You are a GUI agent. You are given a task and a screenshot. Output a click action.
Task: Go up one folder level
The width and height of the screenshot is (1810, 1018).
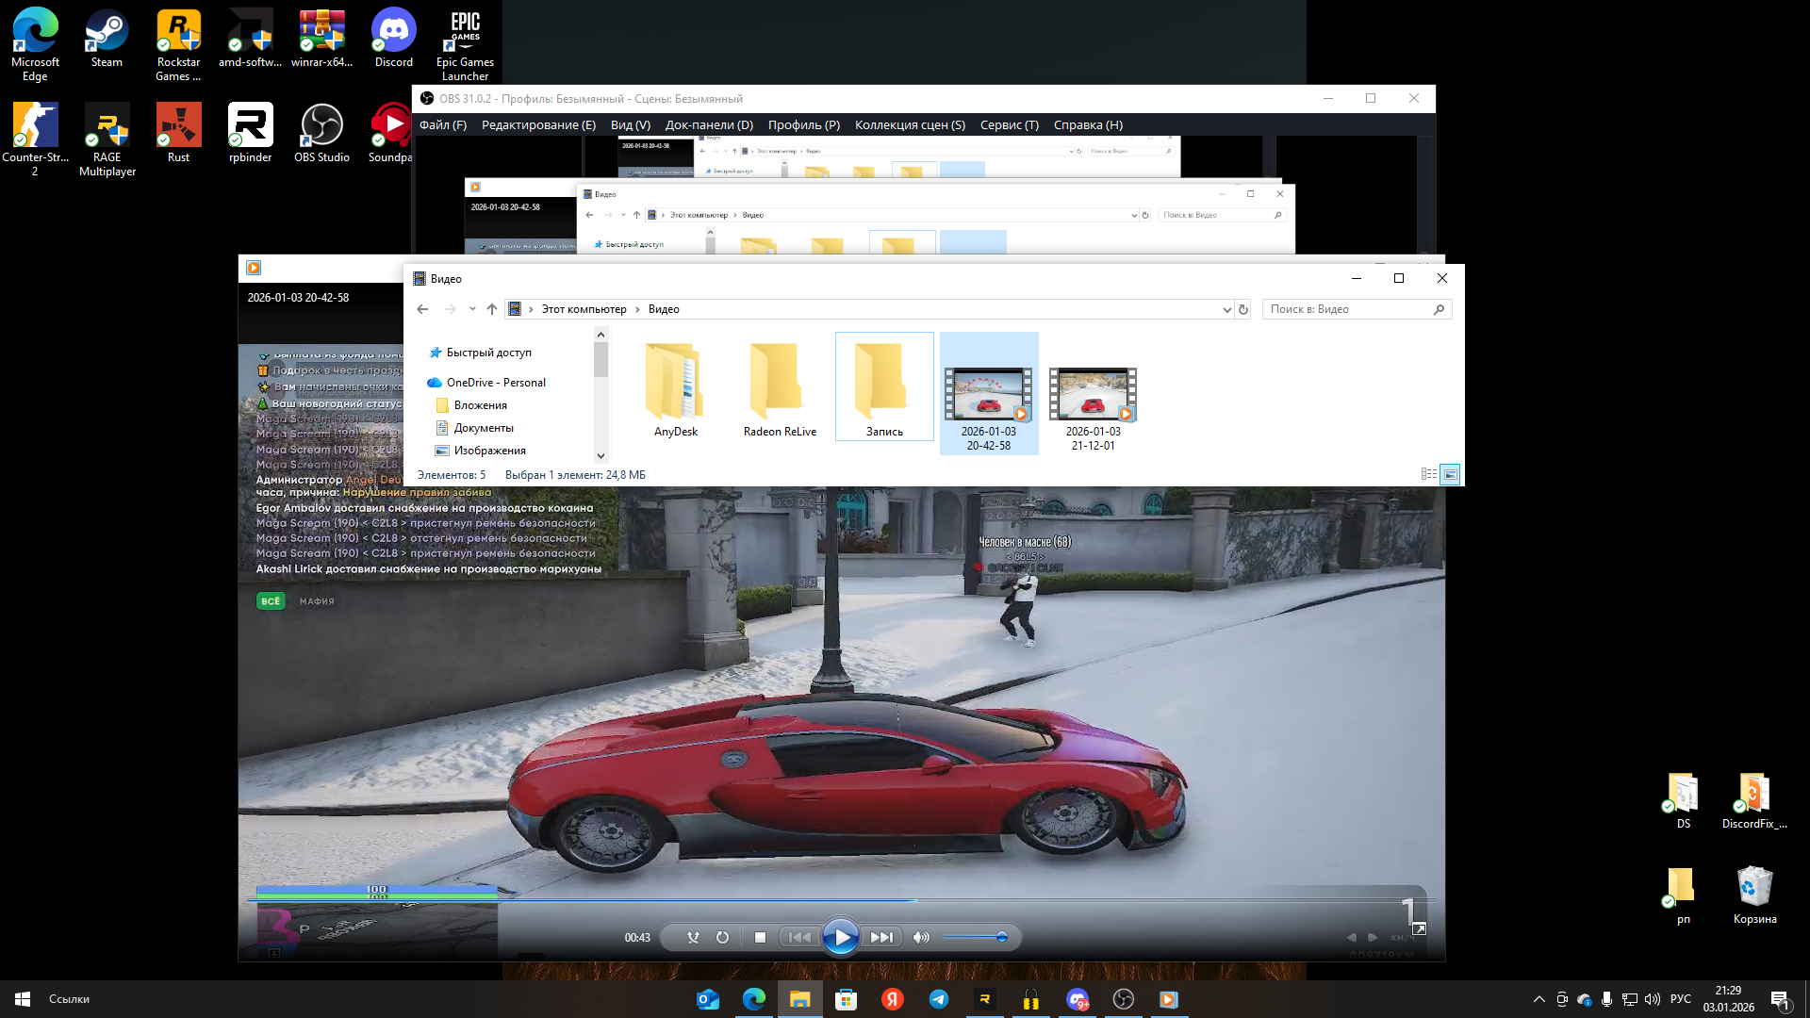(x=492, y=309)
